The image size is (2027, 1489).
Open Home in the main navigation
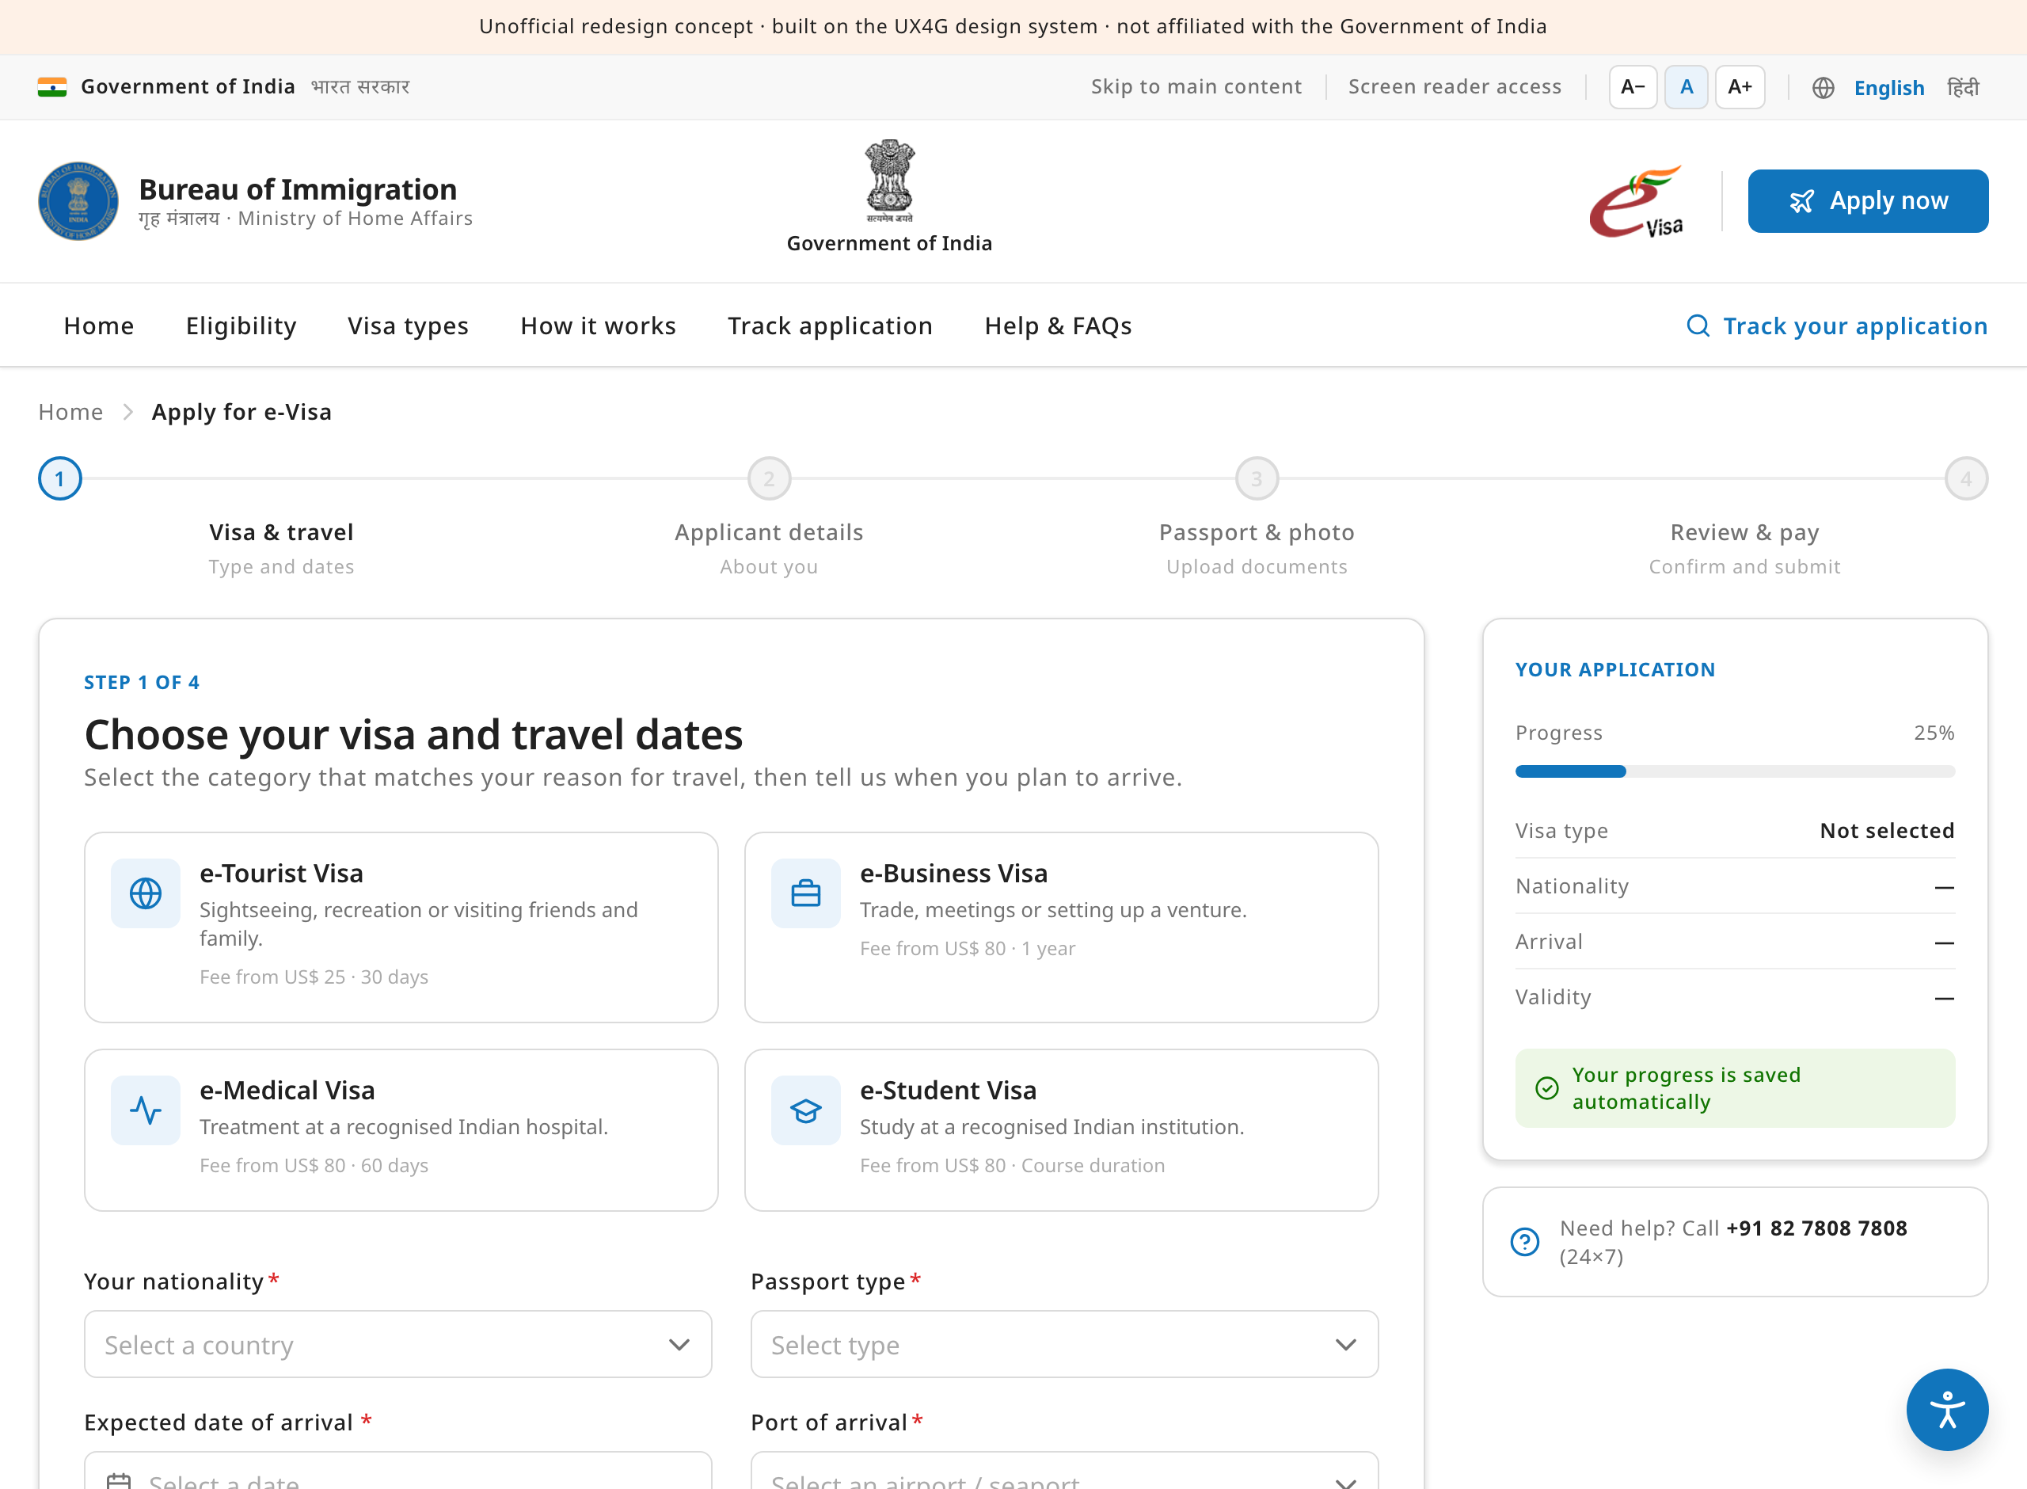click(98, 326)
